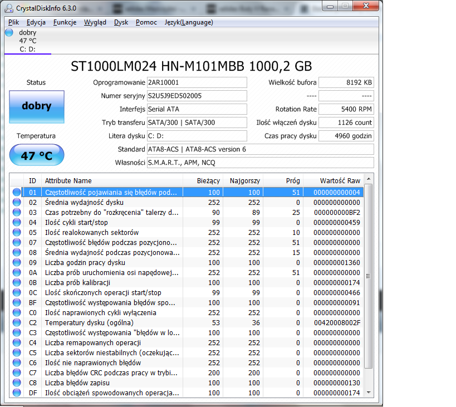Click the Wielkość bufora field '8192 KB'
Screen dimensions: 456x407
tap(346, 82)
